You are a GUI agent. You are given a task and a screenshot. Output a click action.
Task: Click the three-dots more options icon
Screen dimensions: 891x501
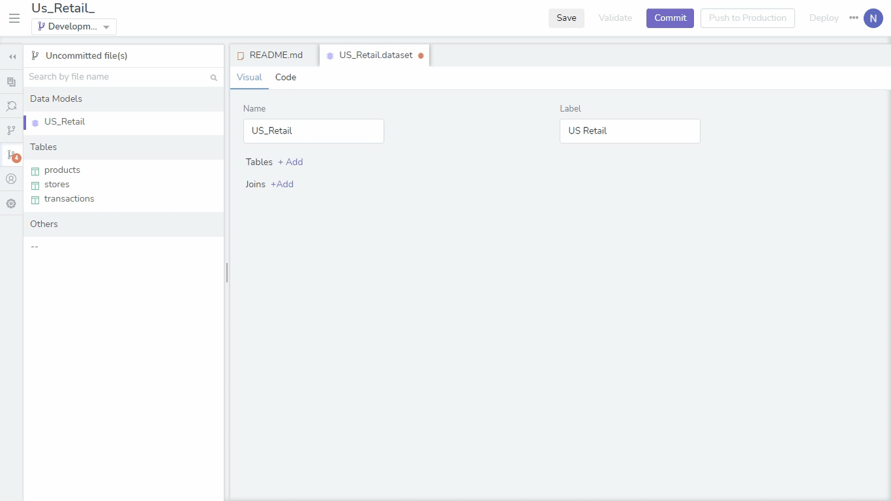click(x=853, y=18)
